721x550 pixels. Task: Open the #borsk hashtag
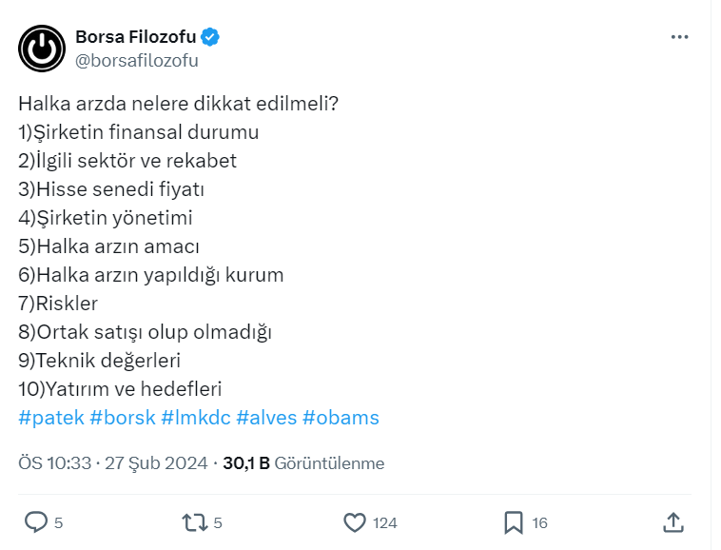pos(121,418)
